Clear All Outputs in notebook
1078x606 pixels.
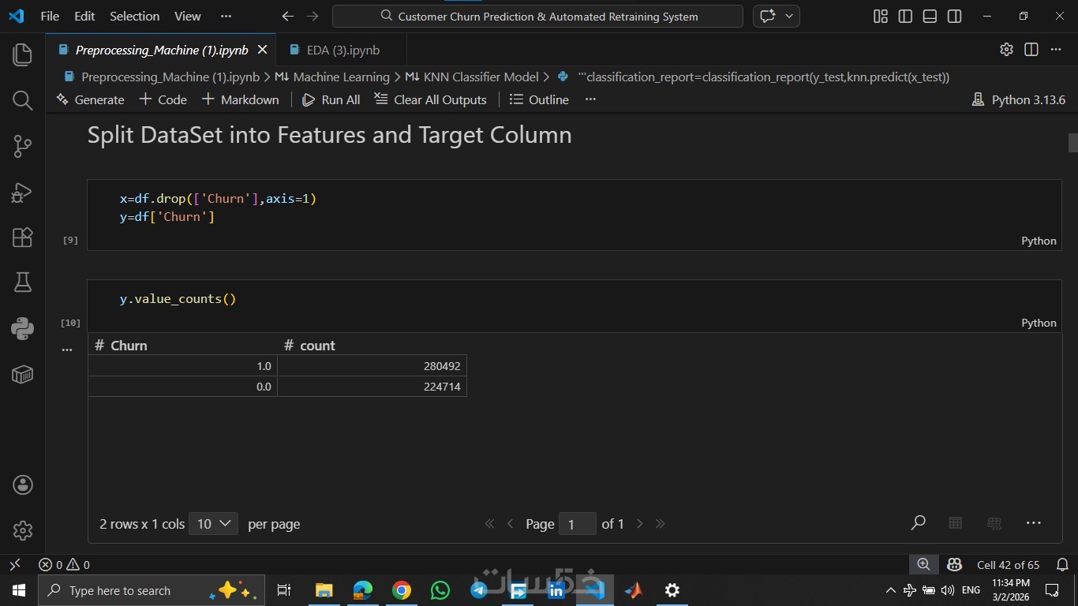pos(430,99)
